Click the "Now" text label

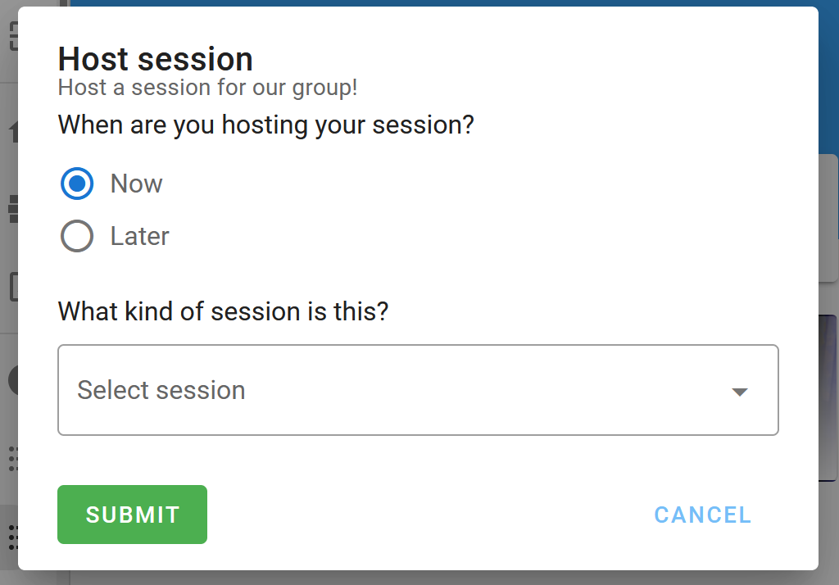coord(137,184)
